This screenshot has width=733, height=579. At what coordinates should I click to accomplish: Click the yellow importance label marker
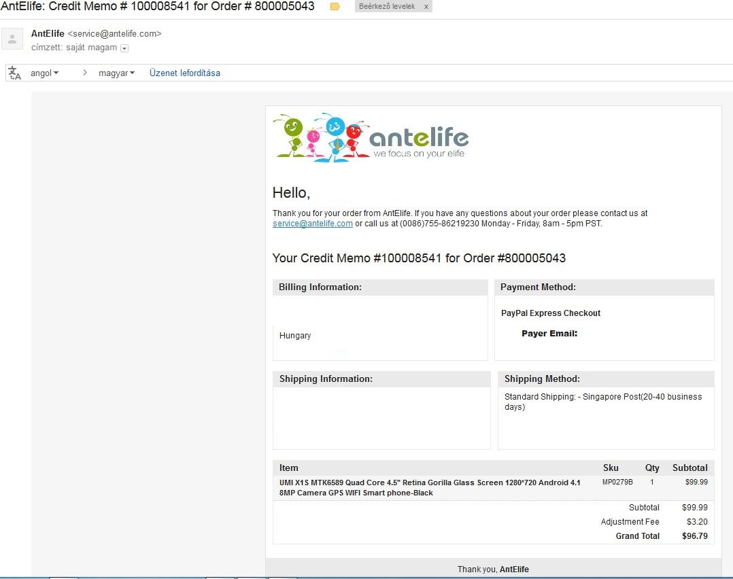coord(335,7)
